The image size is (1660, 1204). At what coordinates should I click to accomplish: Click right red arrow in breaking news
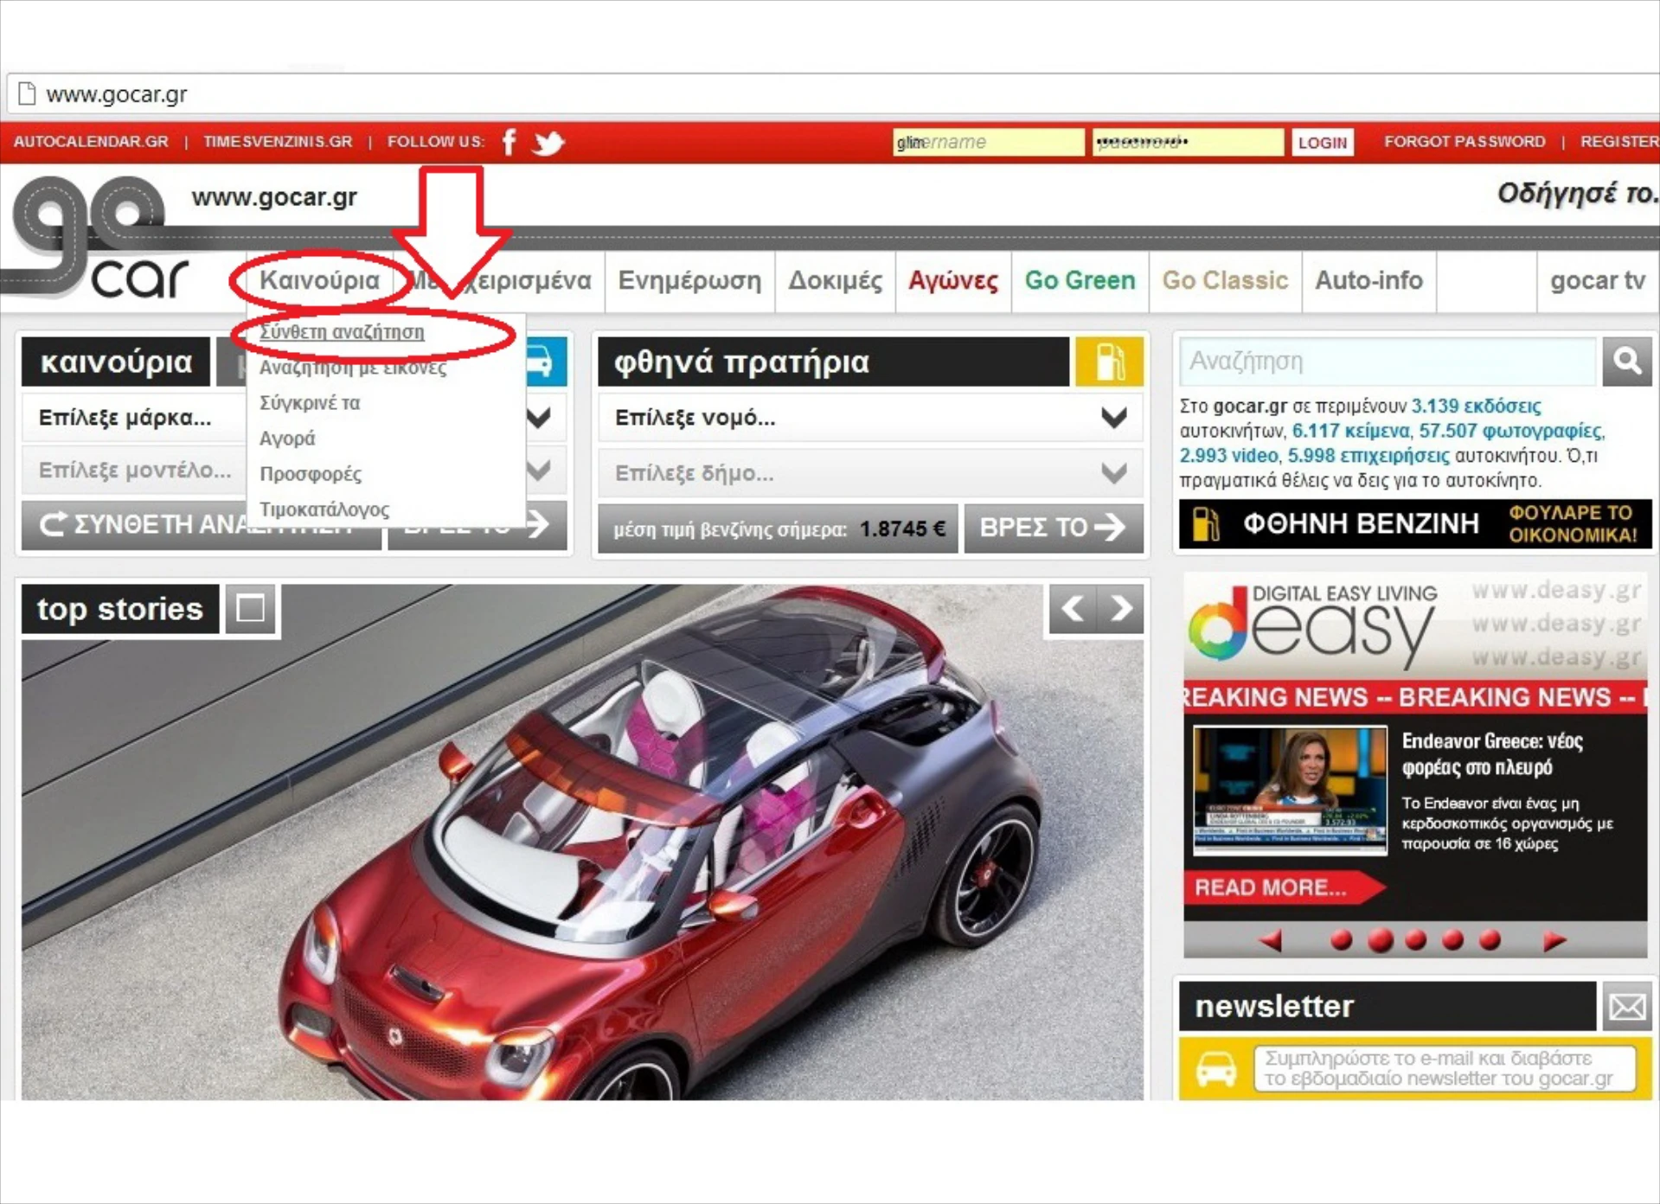click(x=1554, y=940)
